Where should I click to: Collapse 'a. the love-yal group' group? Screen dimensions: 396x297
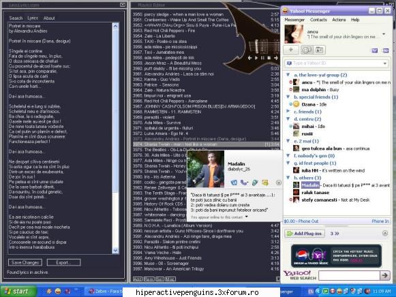(288, 75)
